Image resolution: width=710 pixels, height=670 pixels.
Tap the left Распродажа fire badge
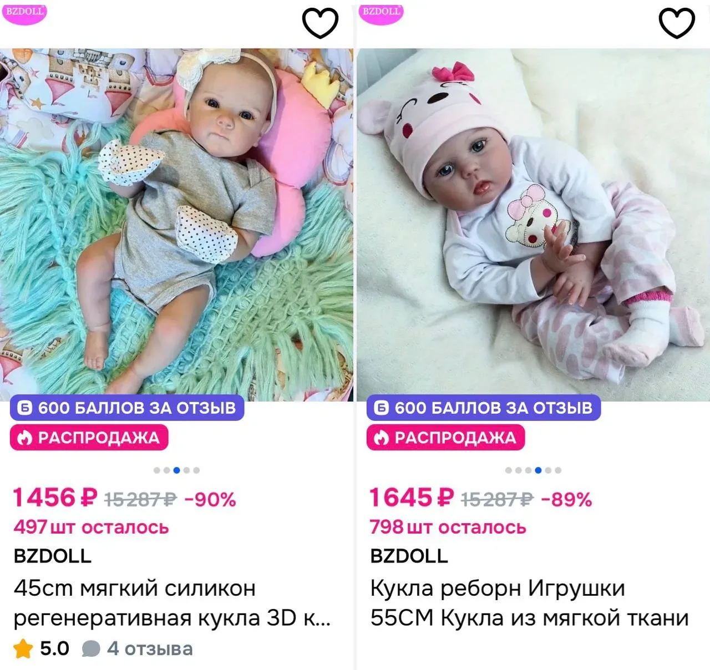(x=89, y=438)
